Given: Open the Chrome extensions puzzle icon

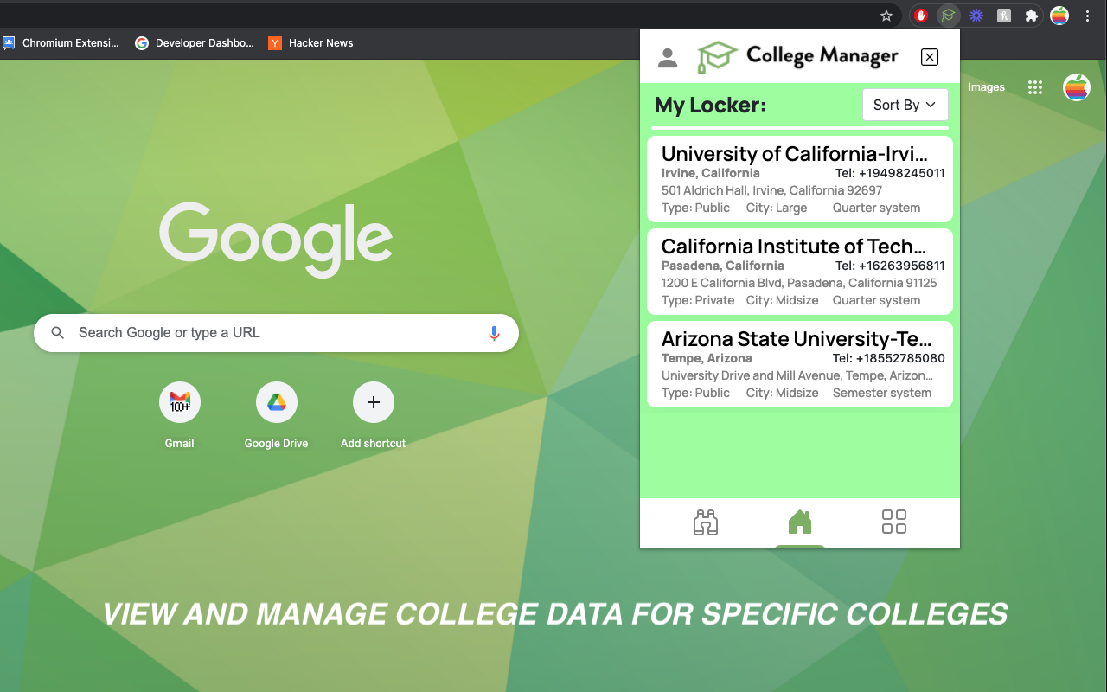Looking at the screenshot, I should (x=1032, y=15).
